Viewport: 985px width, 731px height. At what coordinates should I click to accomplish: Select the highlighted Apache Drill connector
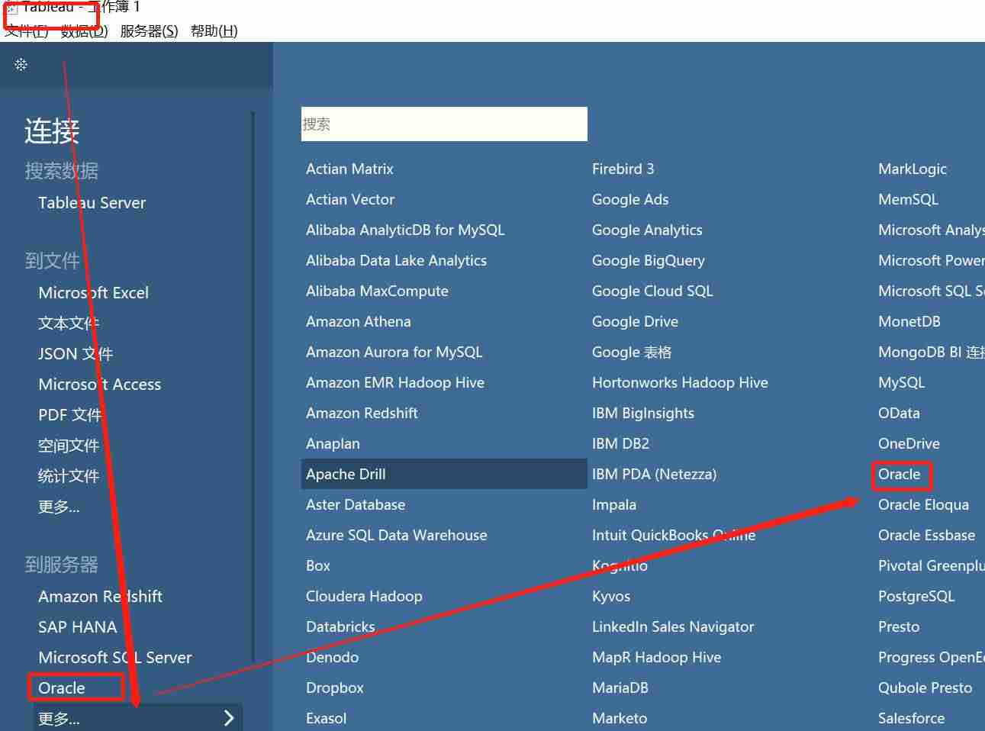(444, 474)
